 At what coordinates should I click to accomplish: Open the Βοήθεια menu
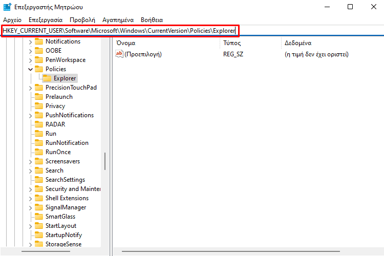click(x=152, y=20)
